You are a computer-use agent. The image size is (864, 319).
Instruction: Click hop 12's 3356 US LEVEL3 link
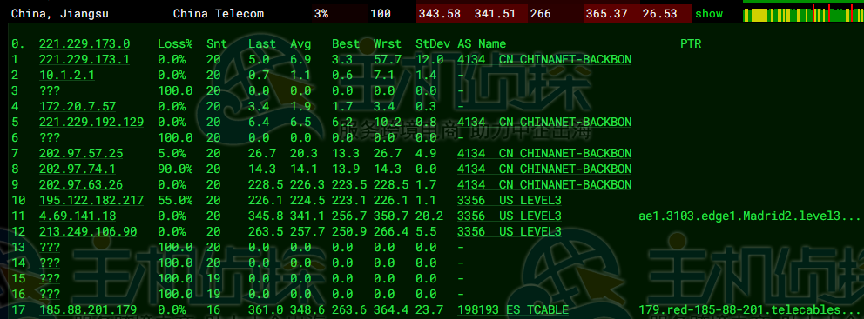(x=510, y=231)
